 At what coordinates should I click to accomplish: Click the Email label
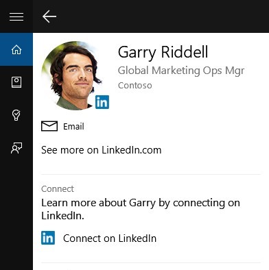73,127
